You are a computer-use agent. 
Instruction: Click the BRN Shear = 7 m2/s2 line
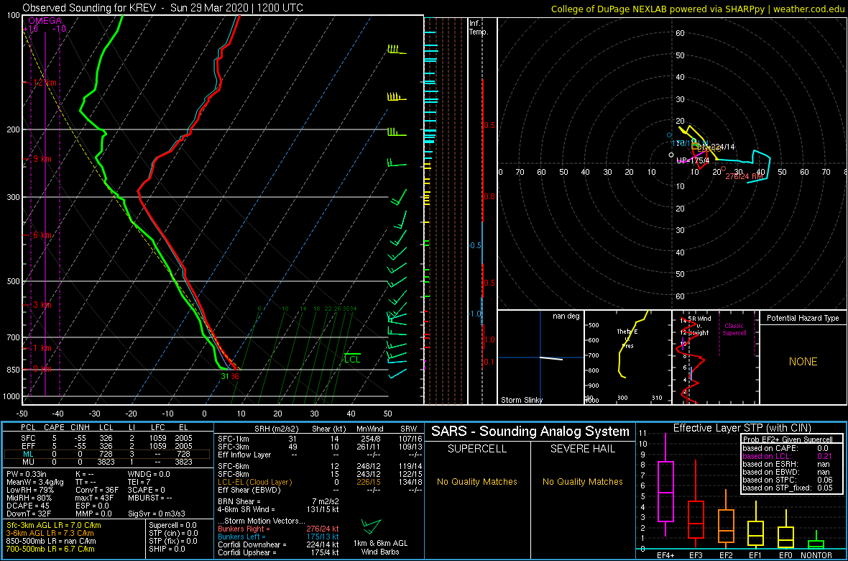[x=278, y=502]
